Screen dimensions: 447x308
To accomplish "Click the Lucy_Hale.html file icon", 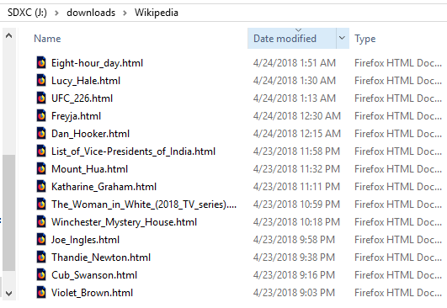I will coord(41,80).
